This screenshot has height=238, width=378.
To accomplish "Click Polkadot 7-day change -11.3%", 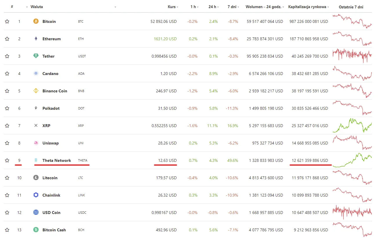I will [232, 108].
